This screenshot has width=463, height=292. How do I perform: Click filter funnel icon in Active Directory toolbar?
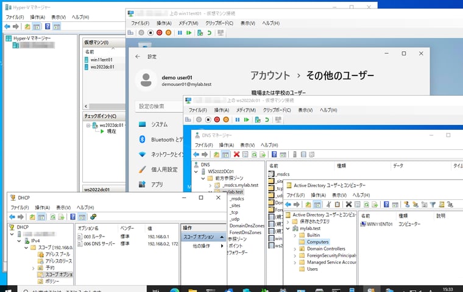pos(433,204)
